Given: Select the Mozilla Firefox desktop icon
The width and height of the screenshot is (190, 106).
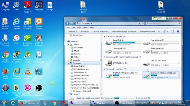Looking at the screenshot, I should coord(5,73).
